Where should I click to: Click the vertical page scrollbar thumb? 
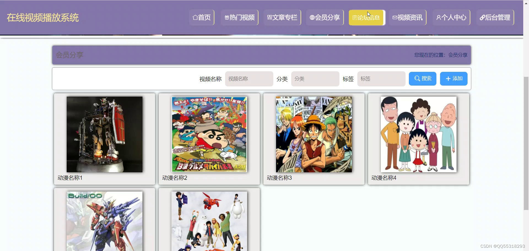click(526, 143)
